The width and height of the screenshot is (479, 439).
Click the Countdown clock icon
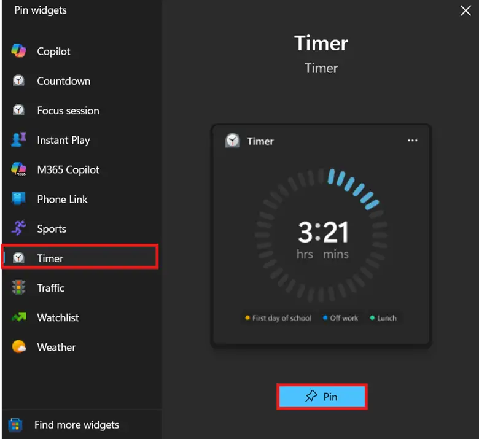tap(18, 80)
